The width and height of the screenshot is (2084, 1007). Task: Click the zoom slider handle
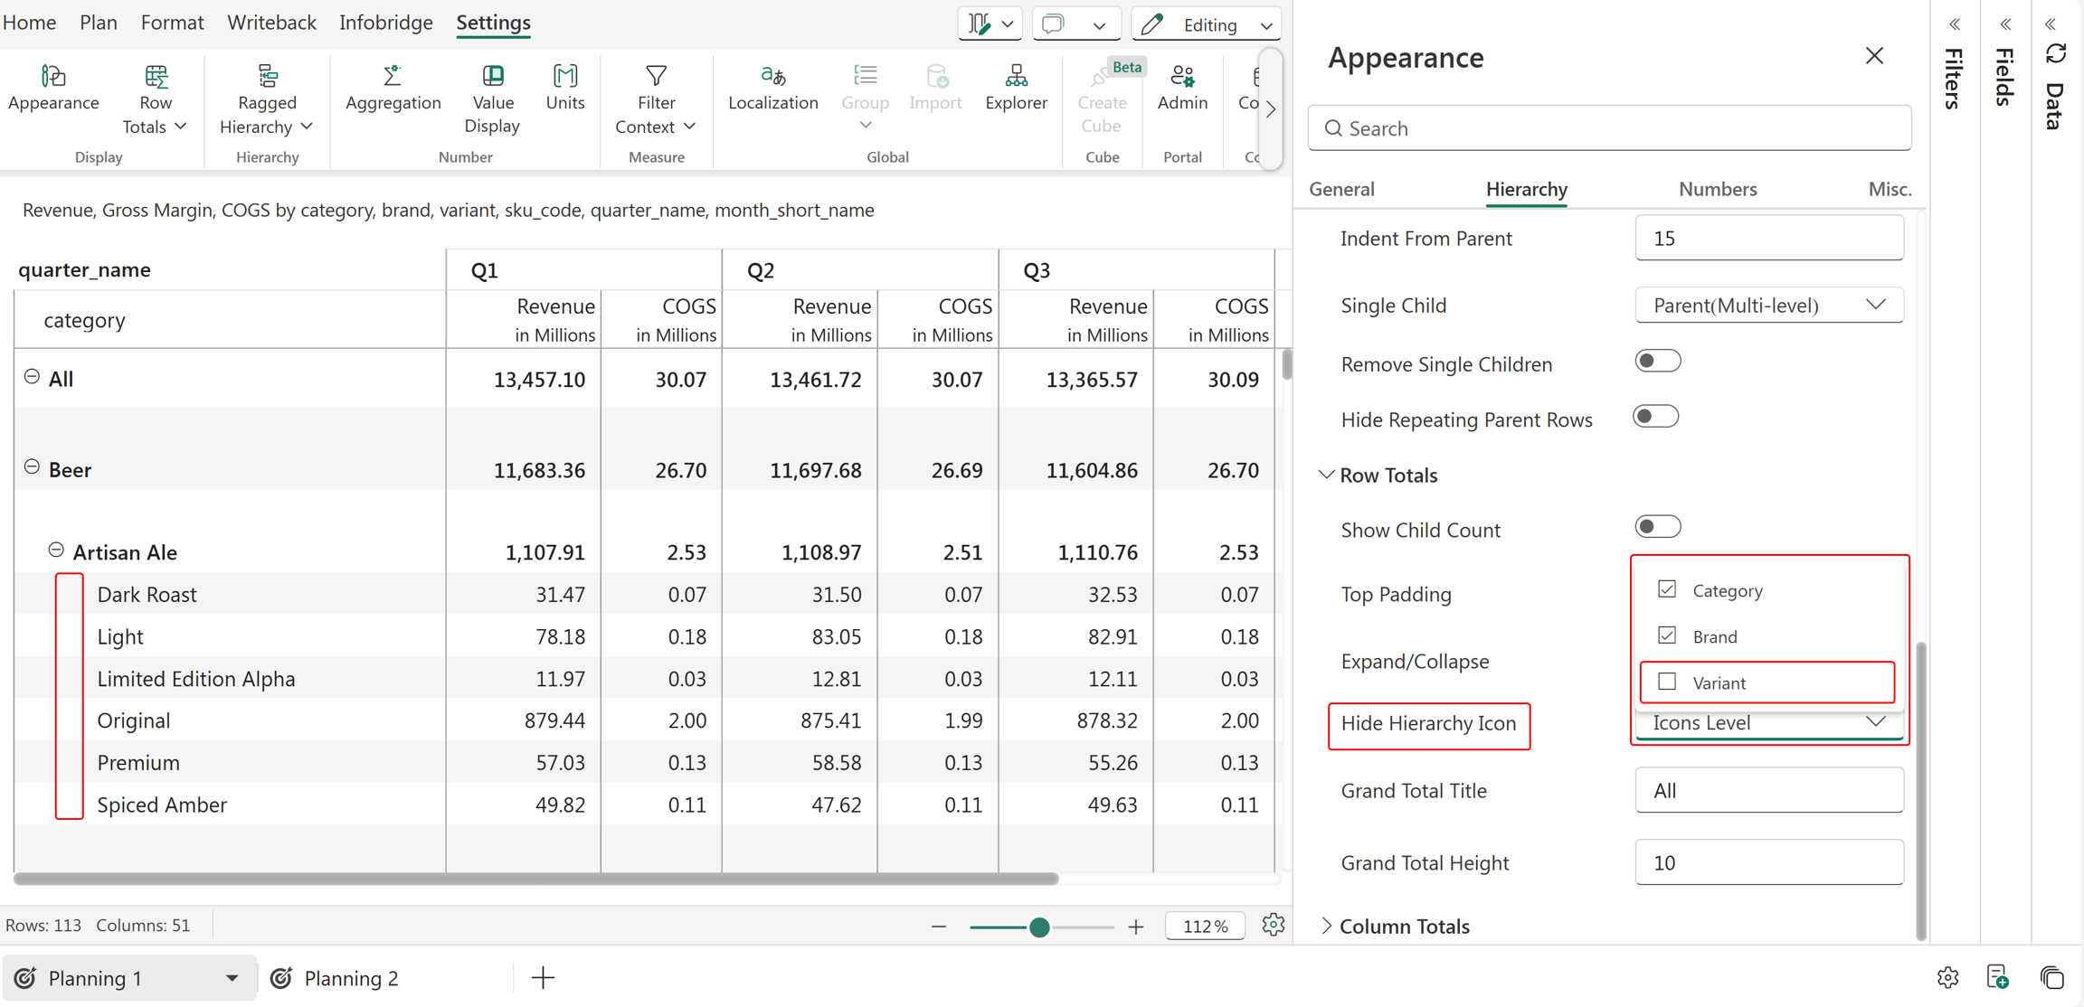[1039, 927]
